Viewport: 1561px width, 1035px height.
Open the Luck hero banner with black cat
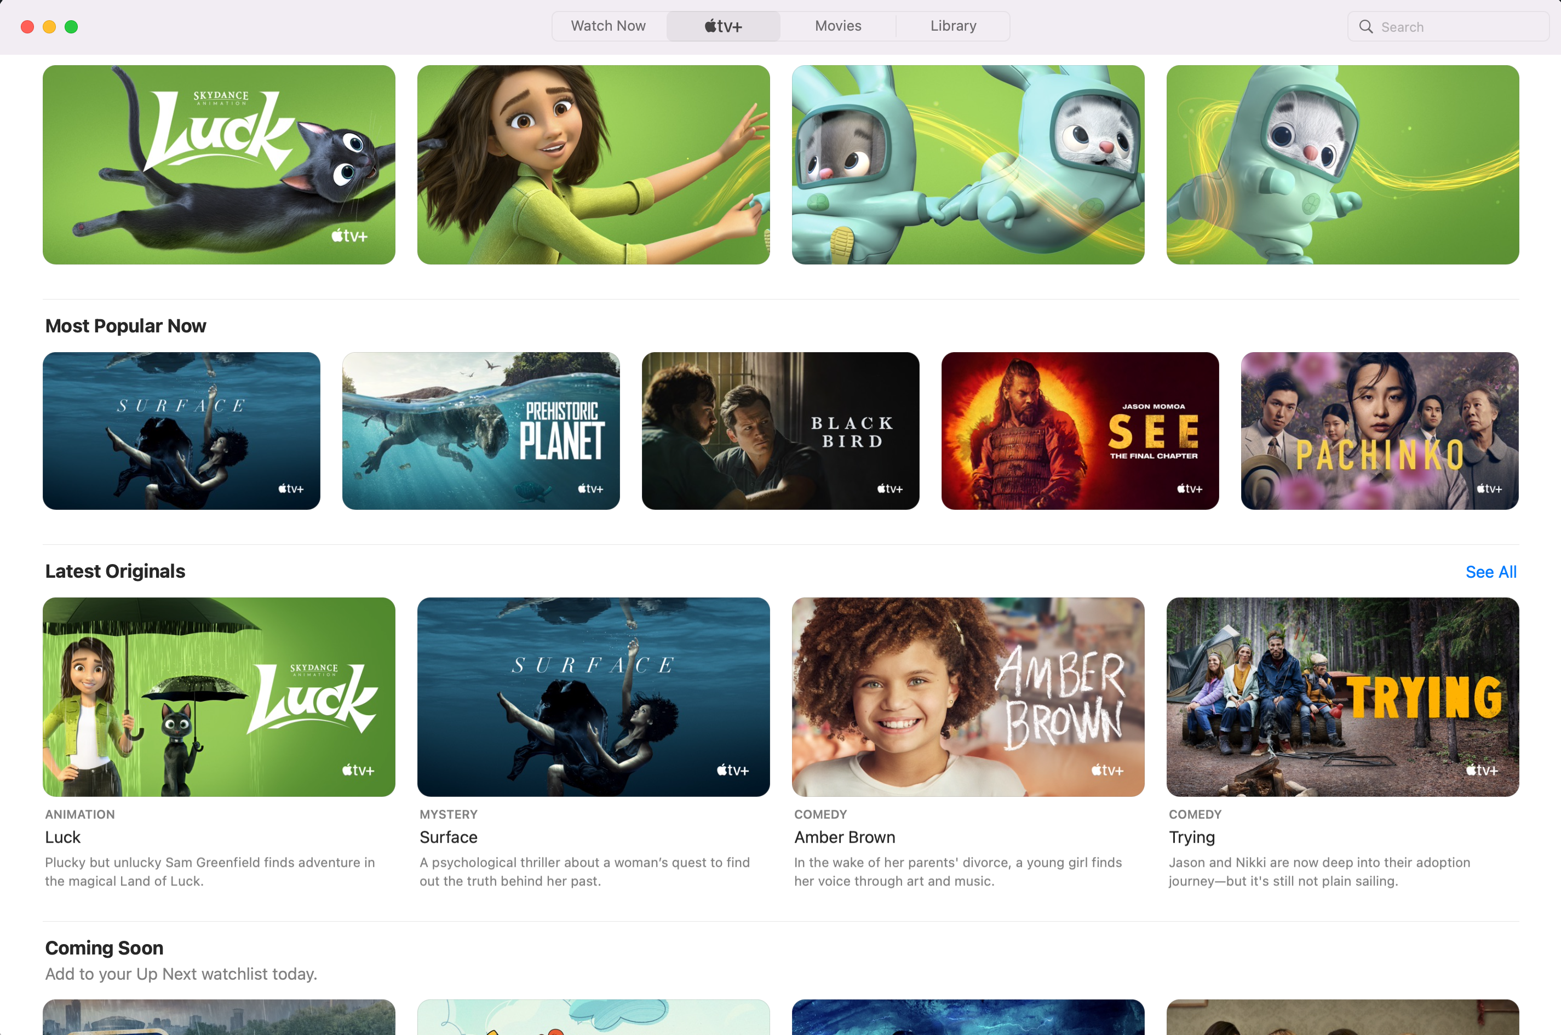click(x=219, y=164)
